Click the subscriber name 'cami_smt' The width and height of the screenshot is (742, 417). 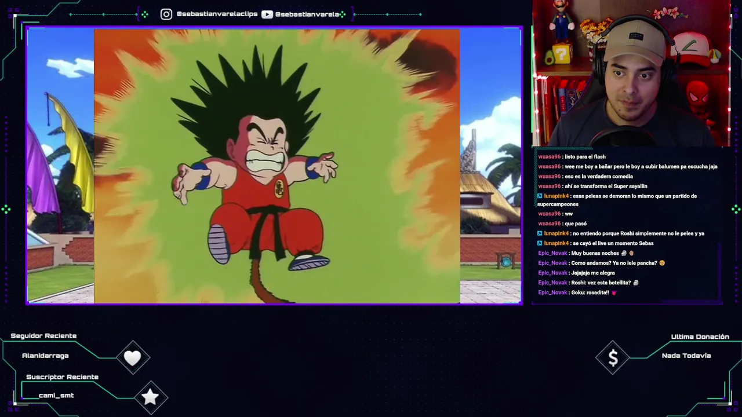56,396
